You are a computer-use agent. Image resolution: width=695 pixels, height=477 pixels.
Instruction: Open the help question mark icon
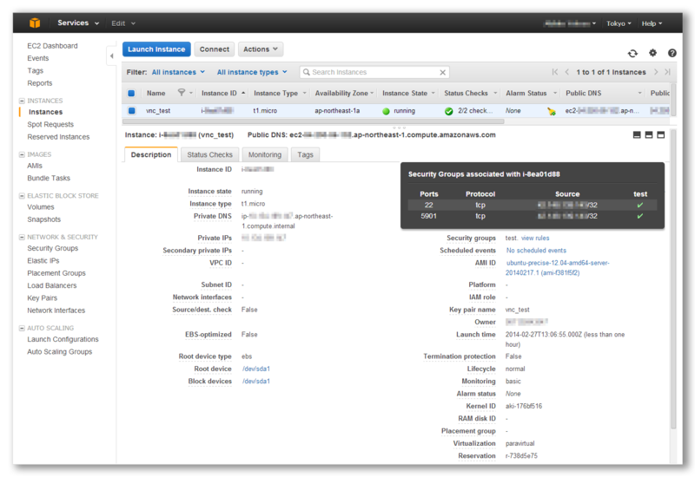(x=672, y=53)
